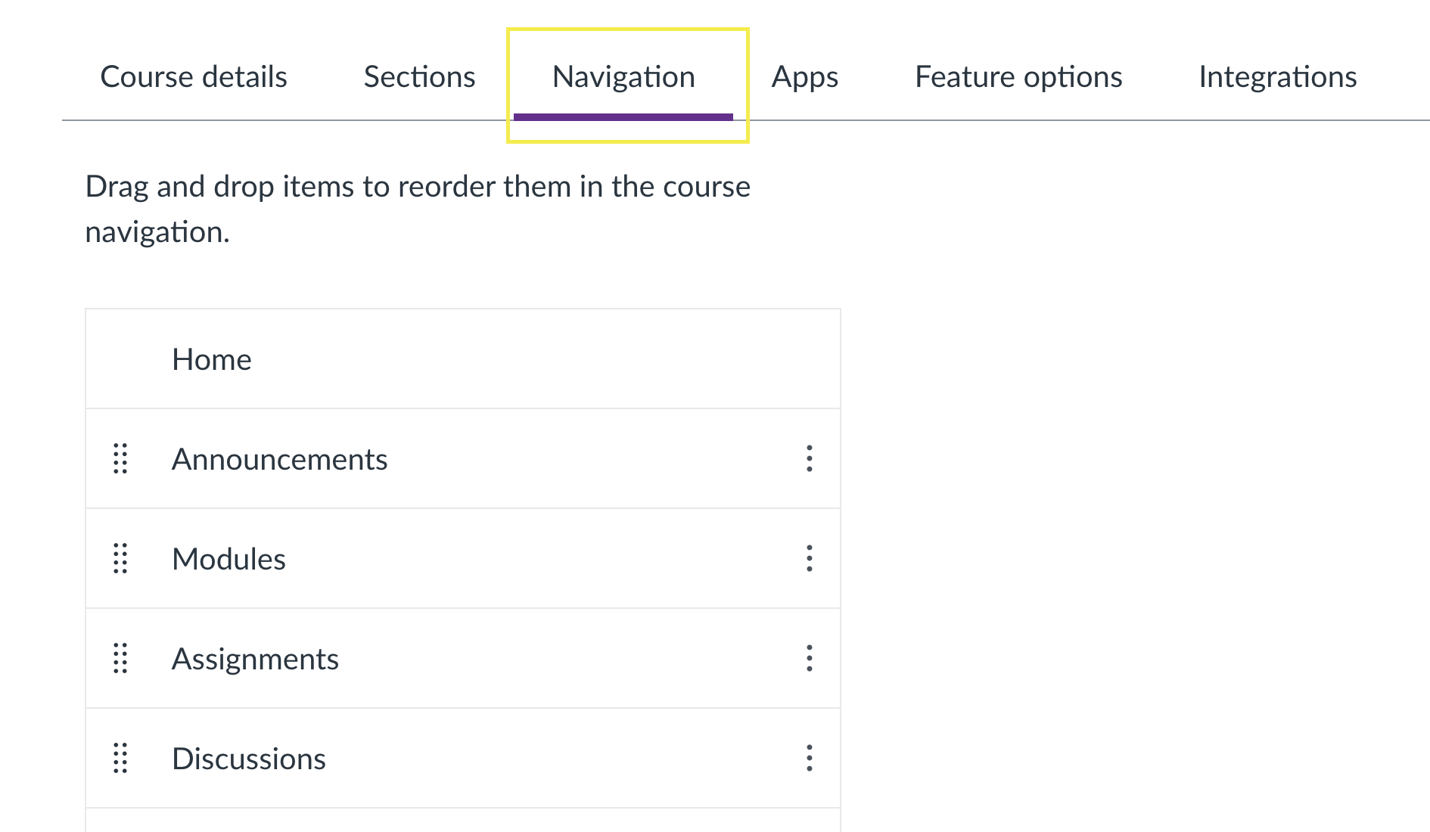The height and width of the screenshot is (832, 1430).
Task: Open the Feature options tab
Action: 1018,77
